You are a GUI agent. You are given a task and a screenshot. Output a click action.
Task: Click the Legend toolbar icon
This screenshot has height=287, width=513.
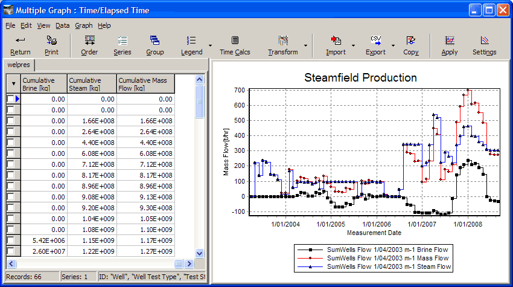coord(191,40)
